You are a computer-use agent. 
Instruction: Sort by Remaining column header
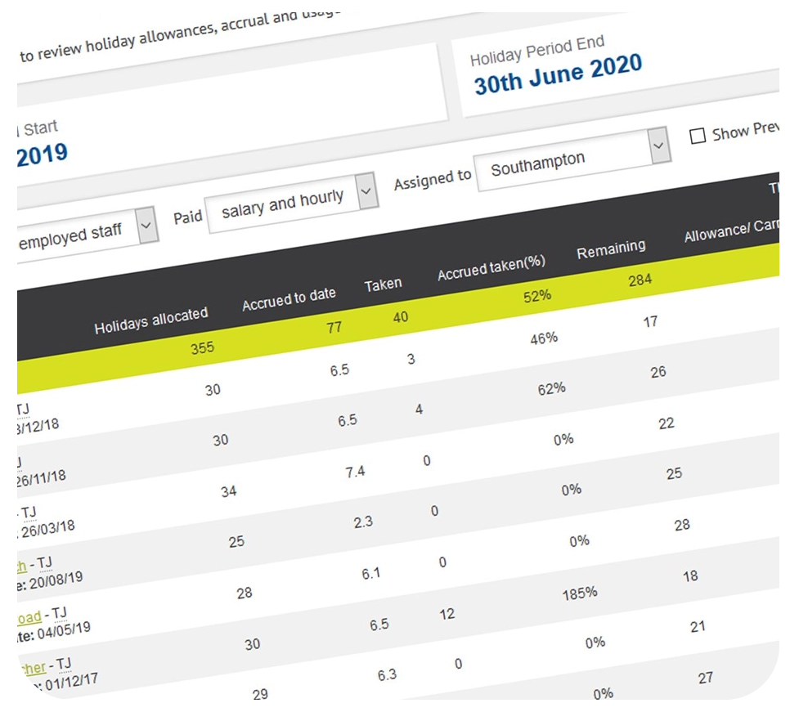coord(611,249)
